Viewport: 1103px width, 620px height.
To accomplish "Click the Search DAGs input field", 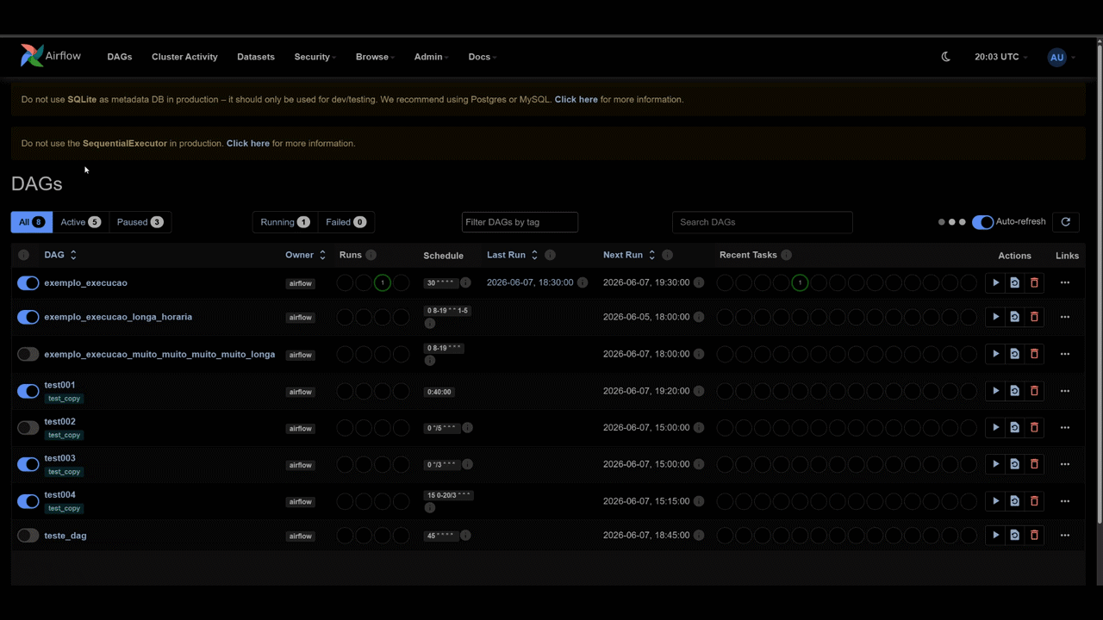I will 763,222.
